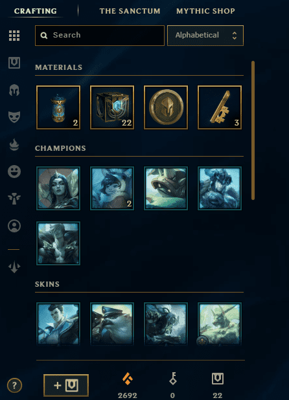
Task: Filter by emotes smiley face icon
Action: coord(14,172)
